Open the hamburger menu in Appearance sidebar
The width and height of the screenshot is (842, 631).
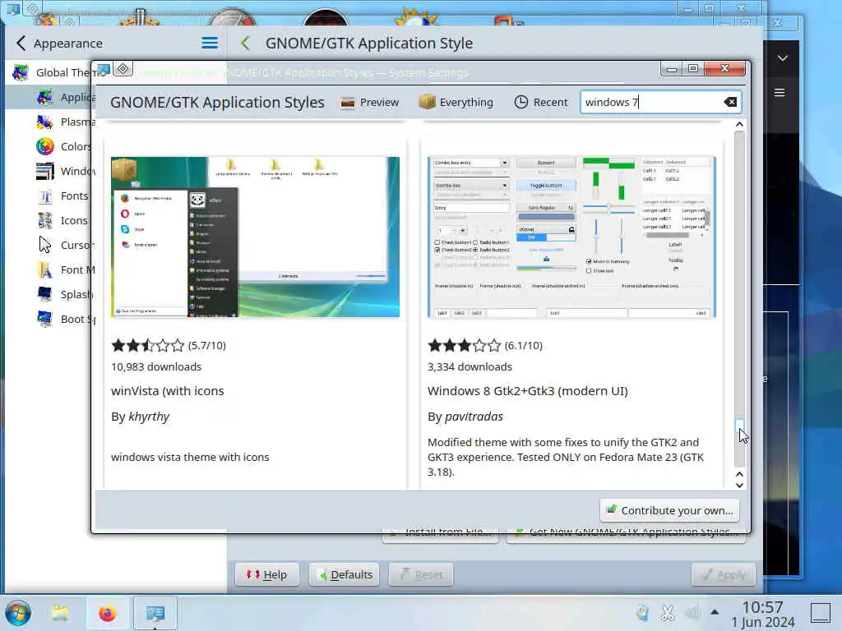click(210, 43)
